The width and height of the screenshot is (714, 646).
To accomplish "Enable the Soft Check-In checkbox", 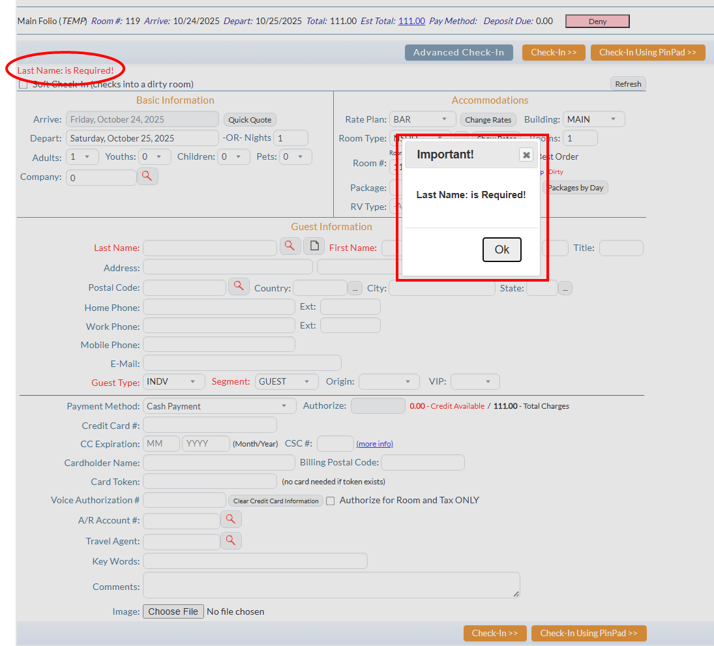I will [x=23, y=84].
